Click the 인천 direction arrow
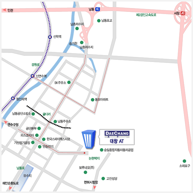Screen dimensions: 193x193 point(4,10)
